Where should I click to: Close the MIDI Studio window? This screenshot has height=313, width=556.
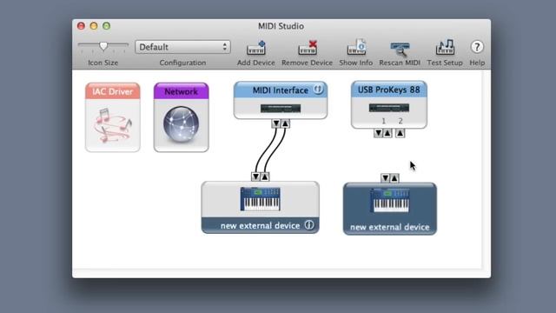(x=81, y=26)
